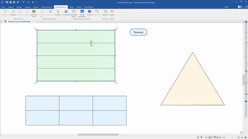Screen dimensions: 248x139
Task: Click the filter funnel icon in status bar
Action: pos(201,137)
